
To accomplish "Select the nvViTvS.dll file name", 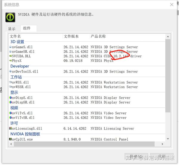I will (x=22, y=113).
